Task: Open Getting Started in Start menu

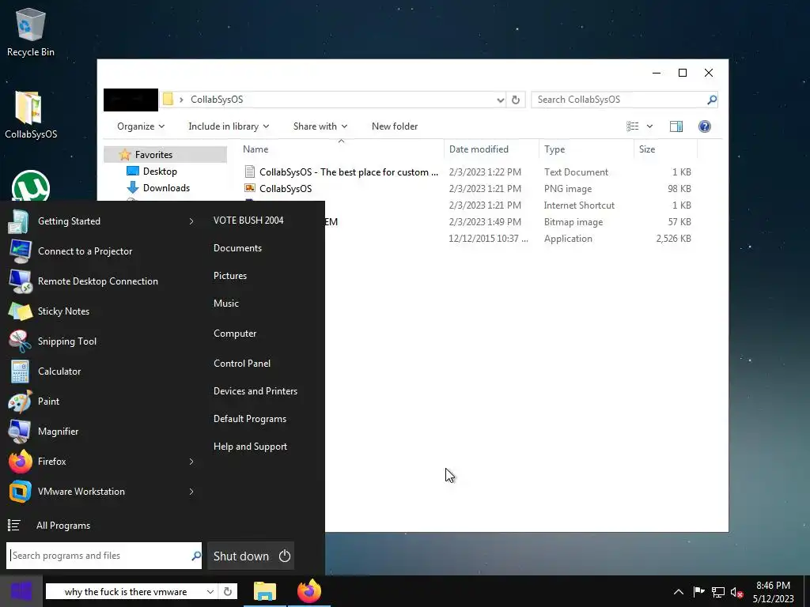Action: point(100,221)
